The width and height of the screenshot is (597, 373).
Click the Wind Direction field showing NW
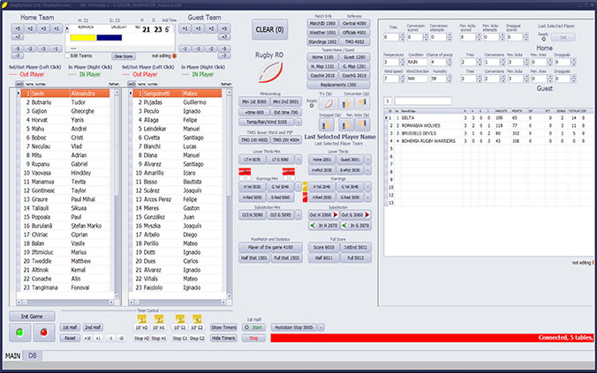coord(417,78)
